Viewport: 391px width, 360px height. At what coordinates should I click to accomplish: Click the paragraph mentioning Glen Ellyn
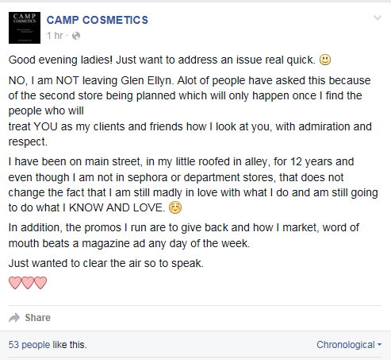click(x=190, y=111)
